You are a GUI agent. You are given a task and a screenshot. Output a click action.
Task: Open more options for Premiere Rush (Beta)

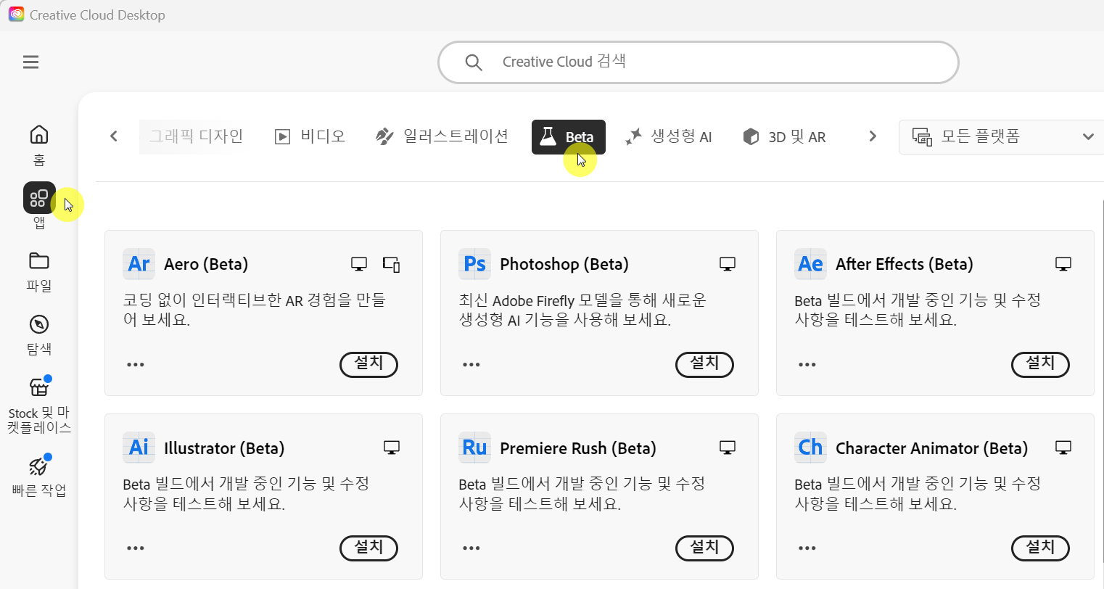pos(471,548)
